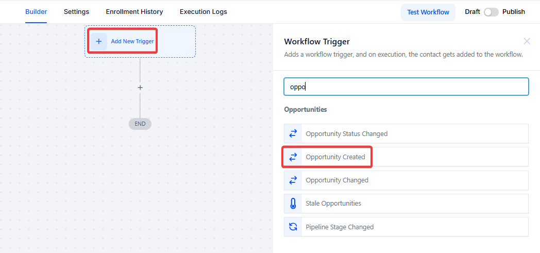The height and width of the screenshot is (253, 540).
Task: Toggle the Draft/Publish switch
Action: click(491, 12)
